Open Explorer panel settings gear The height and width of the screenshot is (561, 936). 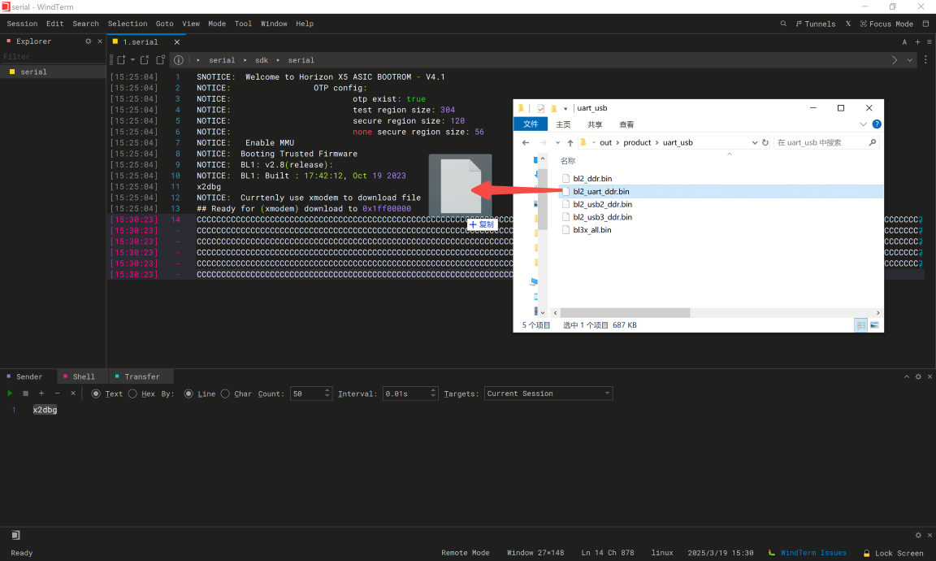tap(89, 41)
